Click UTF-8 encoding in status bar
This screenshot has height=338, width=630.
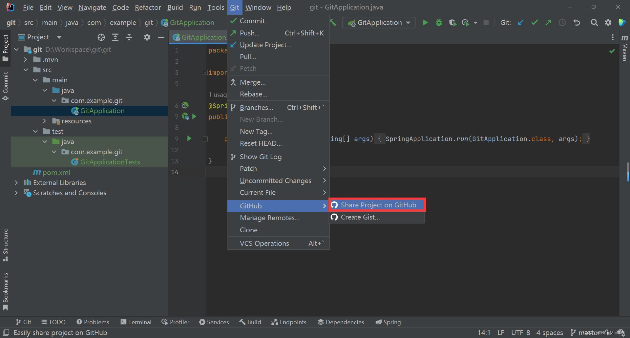coord(521,333)
